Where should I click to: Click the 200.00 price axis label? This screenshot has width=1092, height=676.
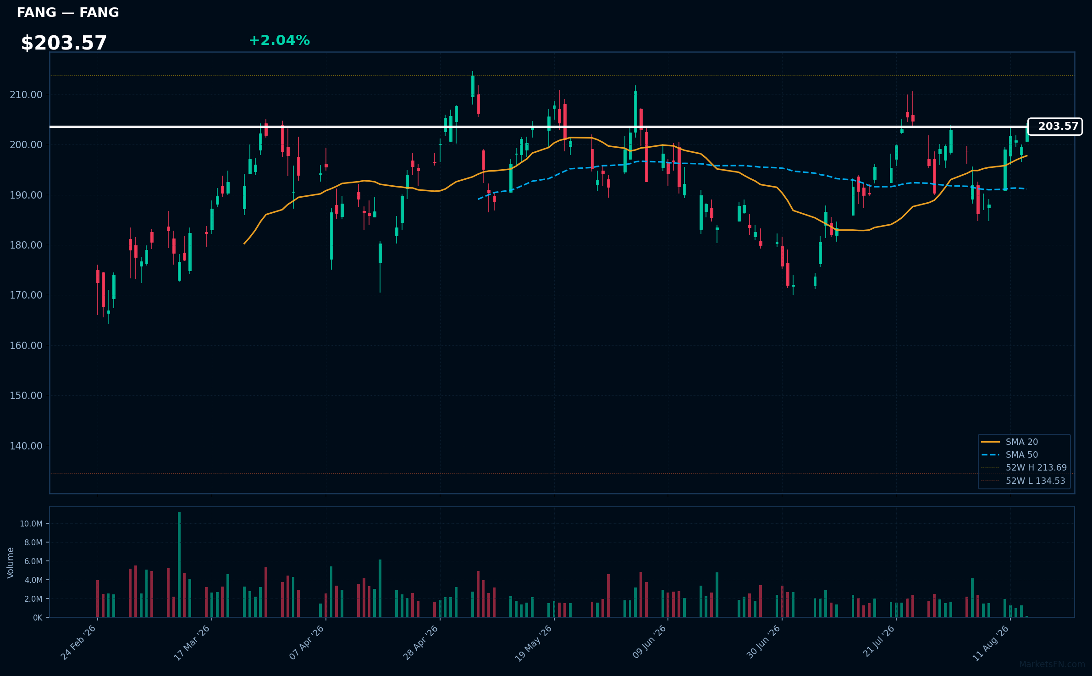26,145
